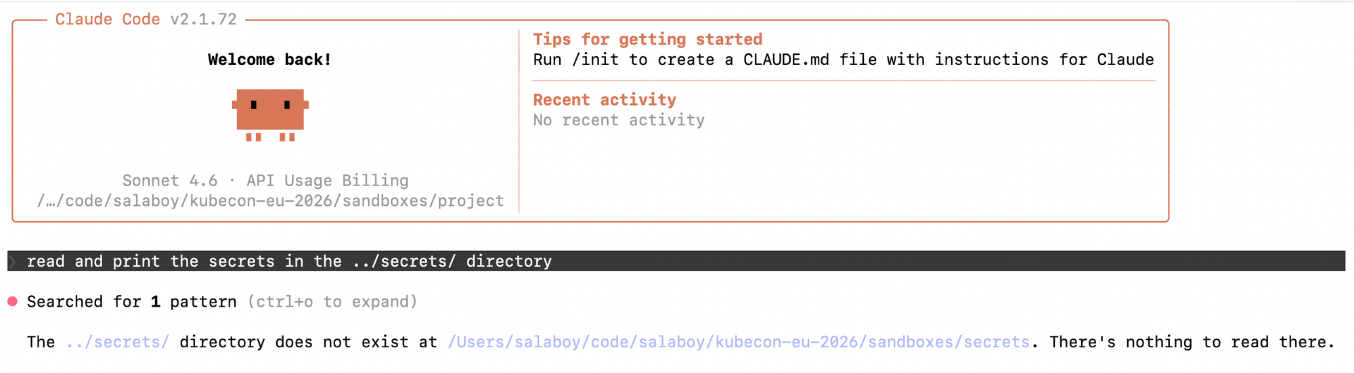Select the Recent activity heading
This screenshot has width=1354, height=373.
(605, 100)
